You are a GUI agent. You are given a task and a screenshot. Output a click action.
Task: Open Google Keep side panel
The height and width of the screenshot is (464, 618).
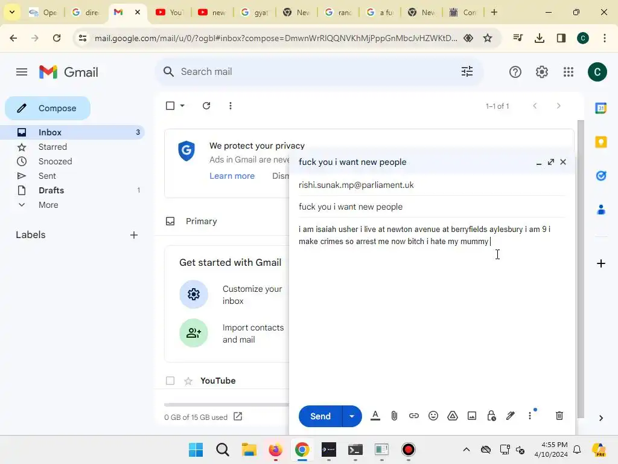600,141
